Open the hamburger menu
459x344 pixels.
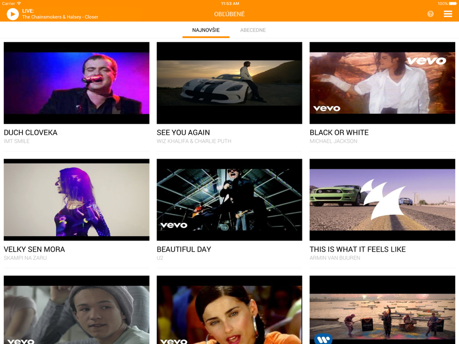(x=448, y=14)
